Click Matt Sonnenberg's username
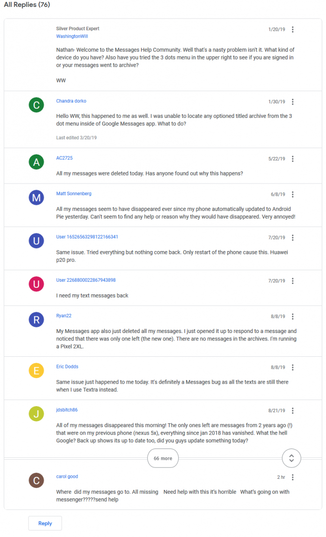 click(x=74, y=194)
